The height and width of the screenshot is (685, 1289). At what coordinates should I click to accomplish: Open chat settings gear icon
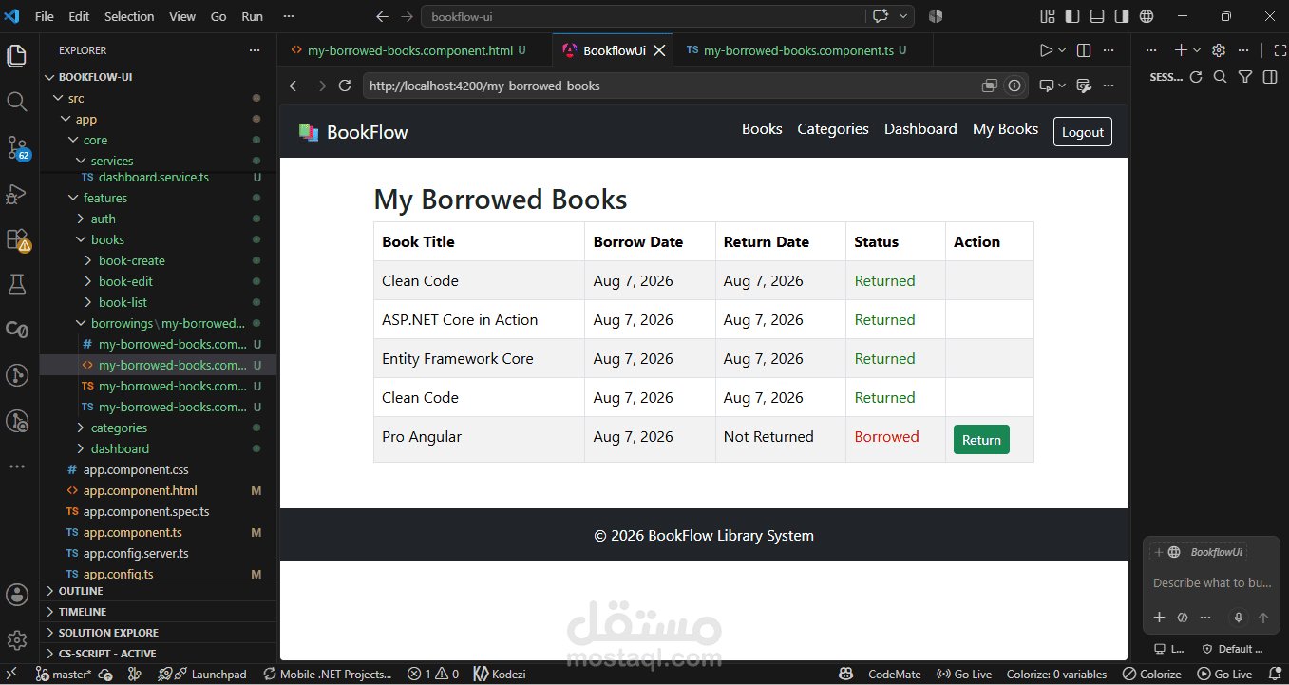pos(1220,50)
